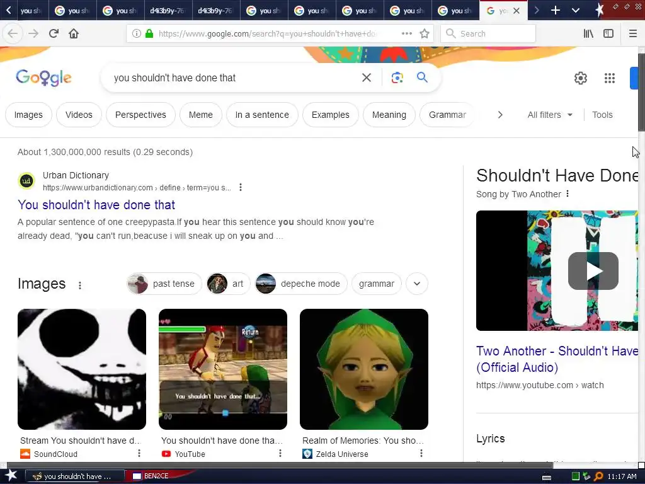List all tabs dropdown arrow
The width and height of the screenshot is (645, 484).
pos(576,10)
